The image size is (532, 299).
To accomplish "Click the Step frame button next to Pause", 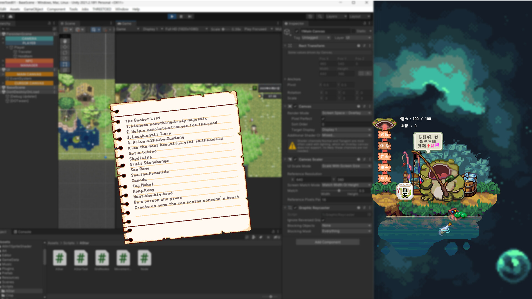I will pyautogui.click(x=190, y=17).
